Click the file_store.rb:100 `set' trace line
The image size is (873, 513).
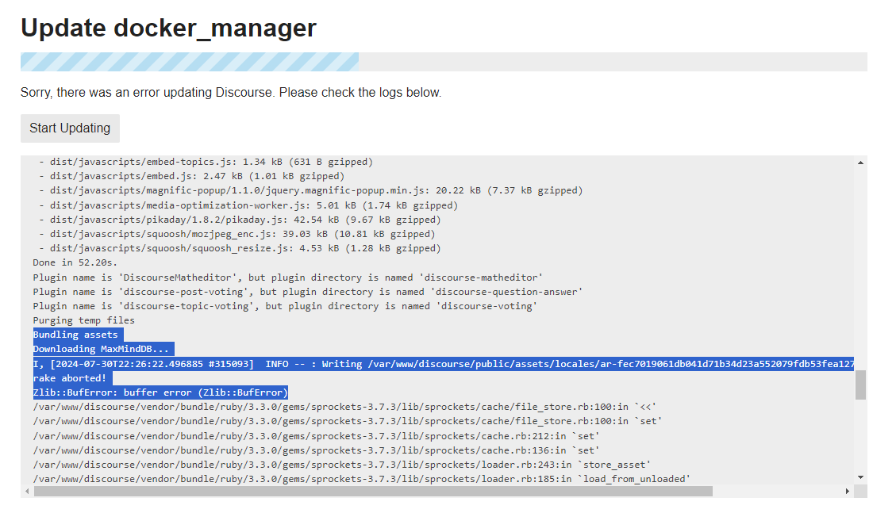[x=348, y=422]
